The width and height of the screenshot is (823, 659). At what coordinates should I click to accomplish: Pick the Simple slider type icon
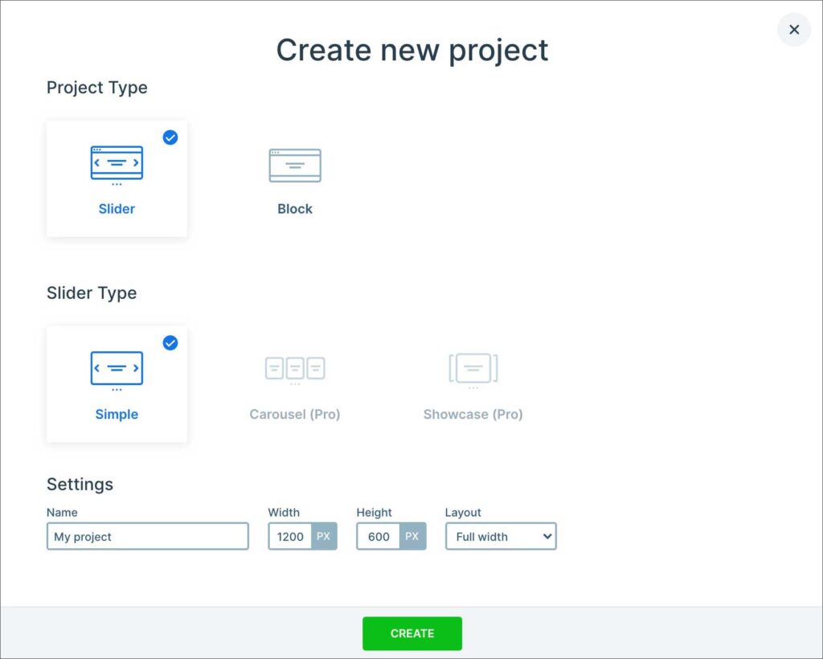(x=117, y=369)
